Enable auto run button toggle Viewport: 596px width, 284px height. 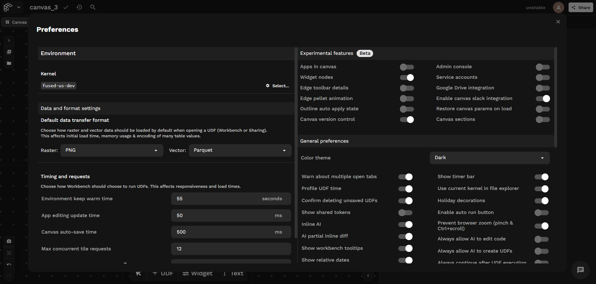click(541, 213)
